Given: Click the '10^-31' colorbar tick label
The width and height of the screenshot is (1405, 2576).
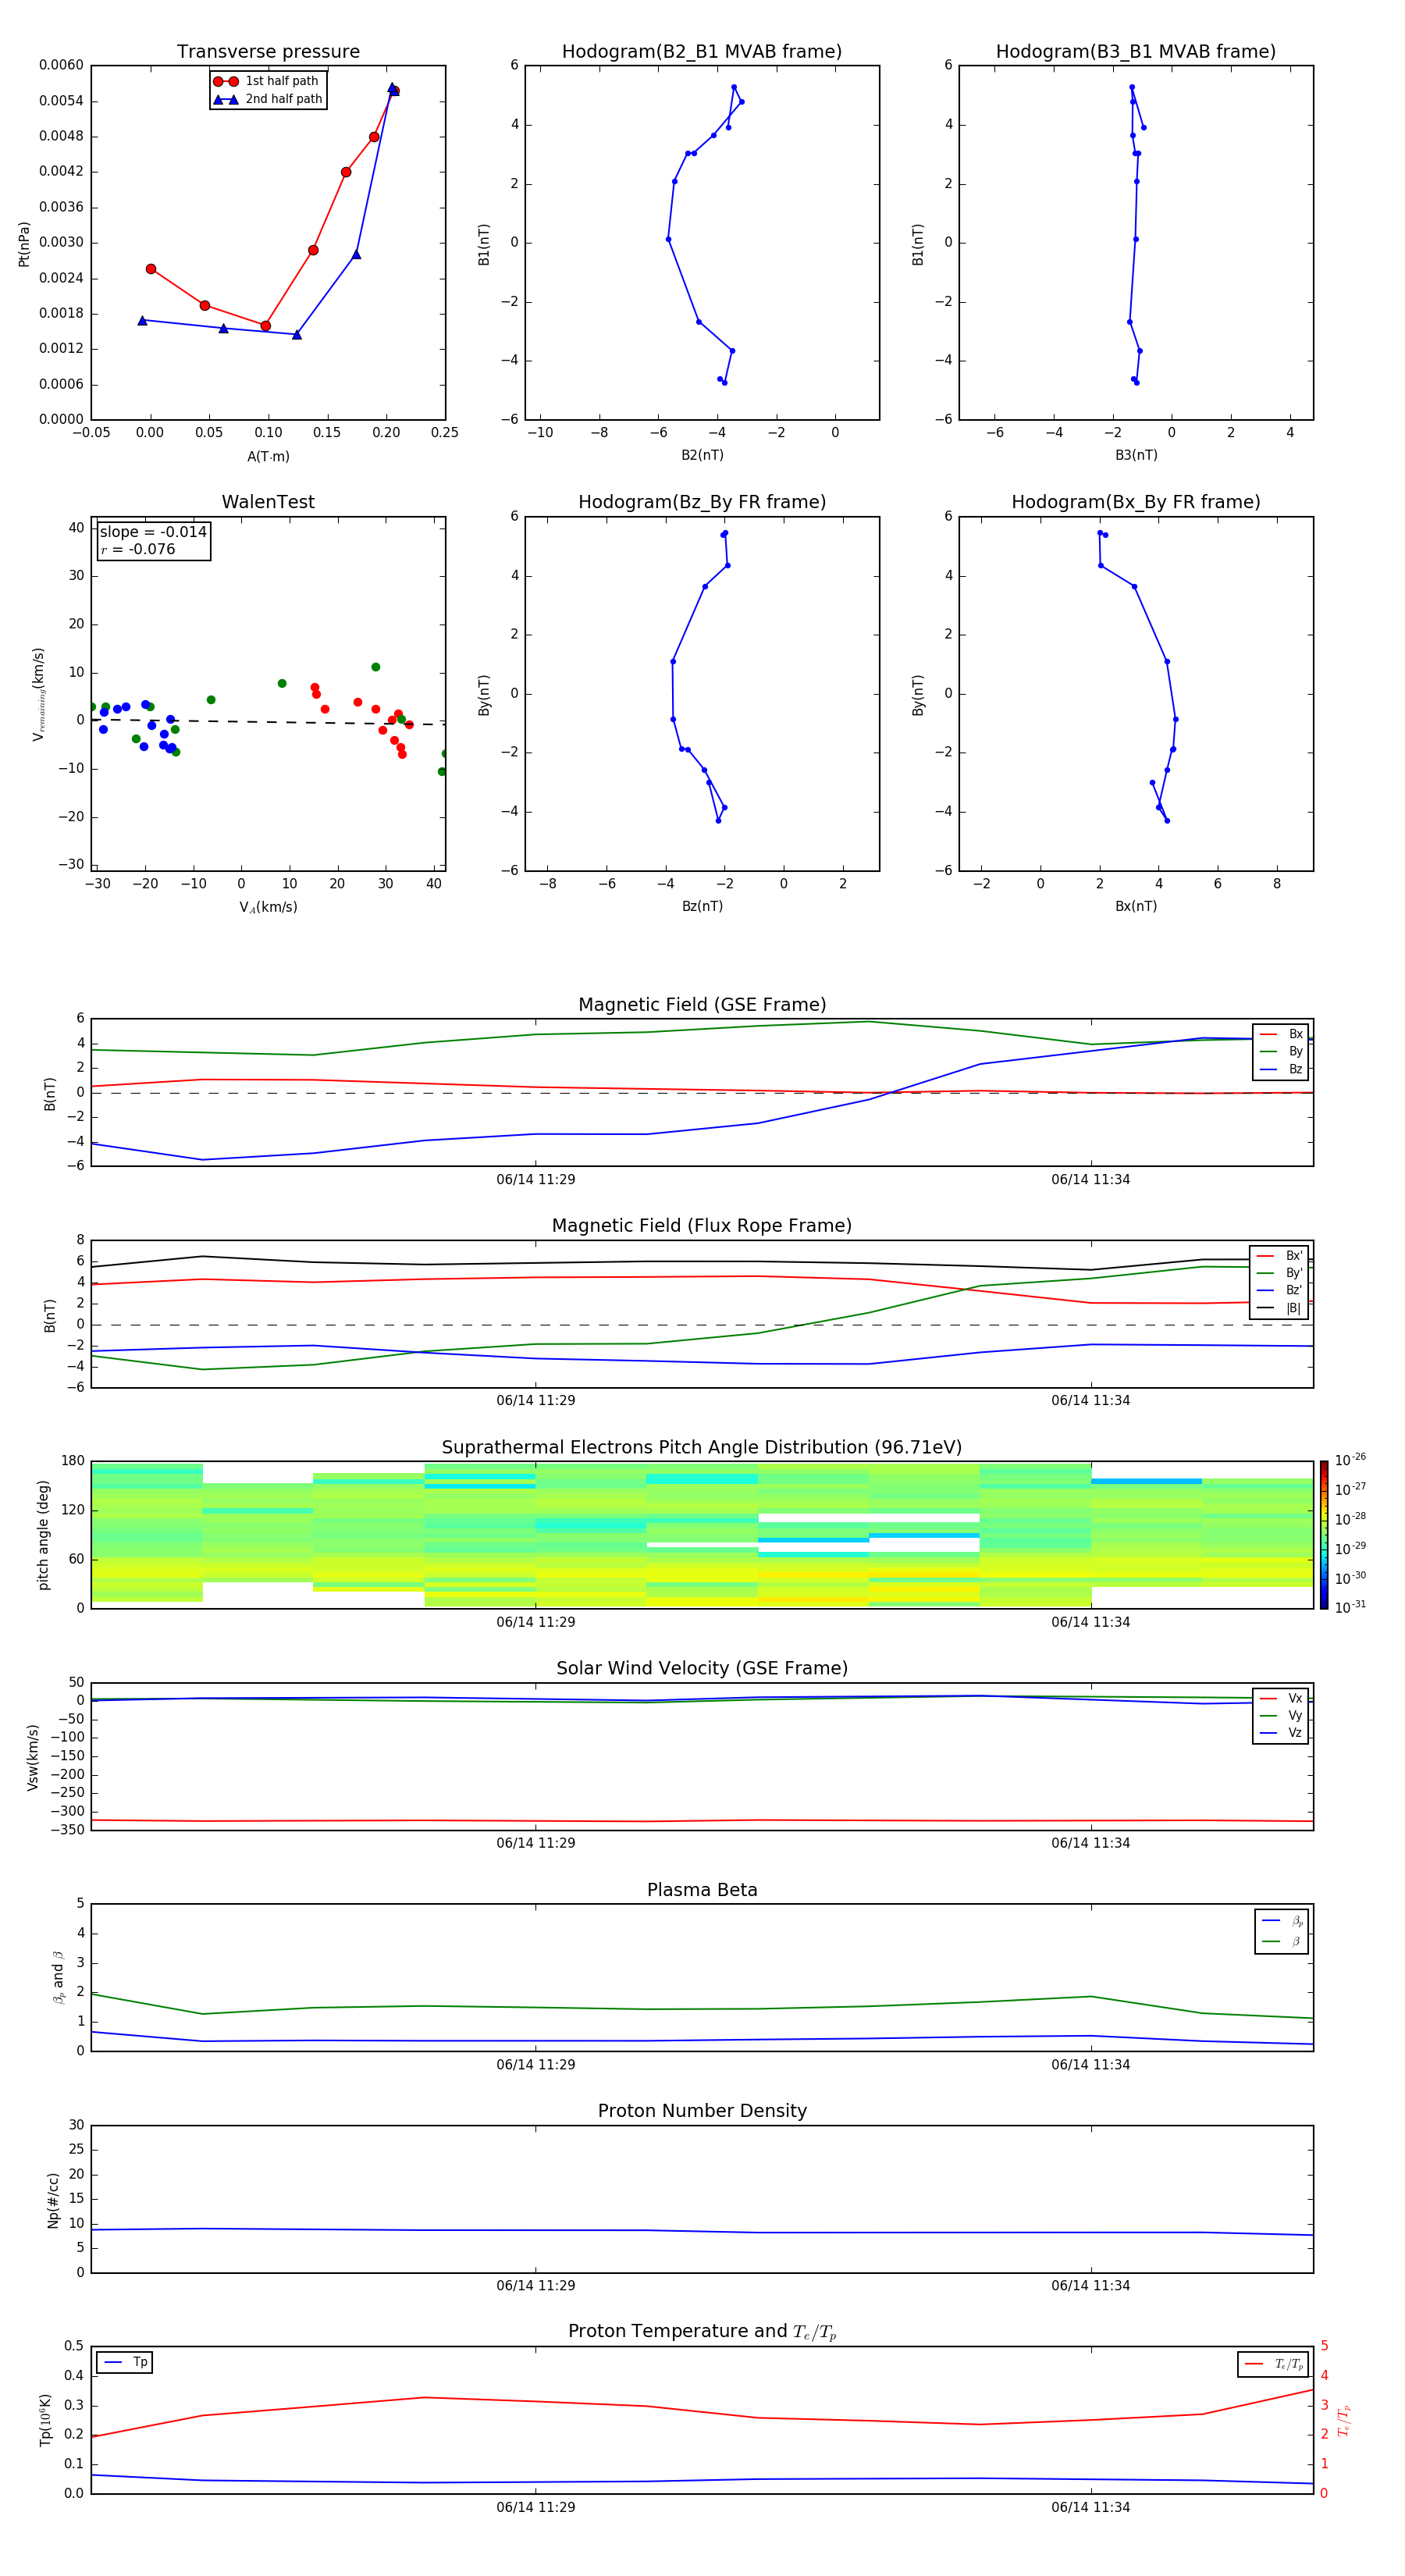Looking at the screenshot, I should 1350,1607.
